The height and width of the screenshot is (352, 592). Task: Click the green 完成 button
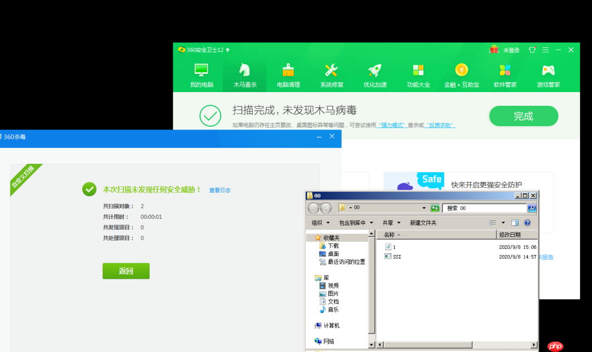[x=523, y=116]
